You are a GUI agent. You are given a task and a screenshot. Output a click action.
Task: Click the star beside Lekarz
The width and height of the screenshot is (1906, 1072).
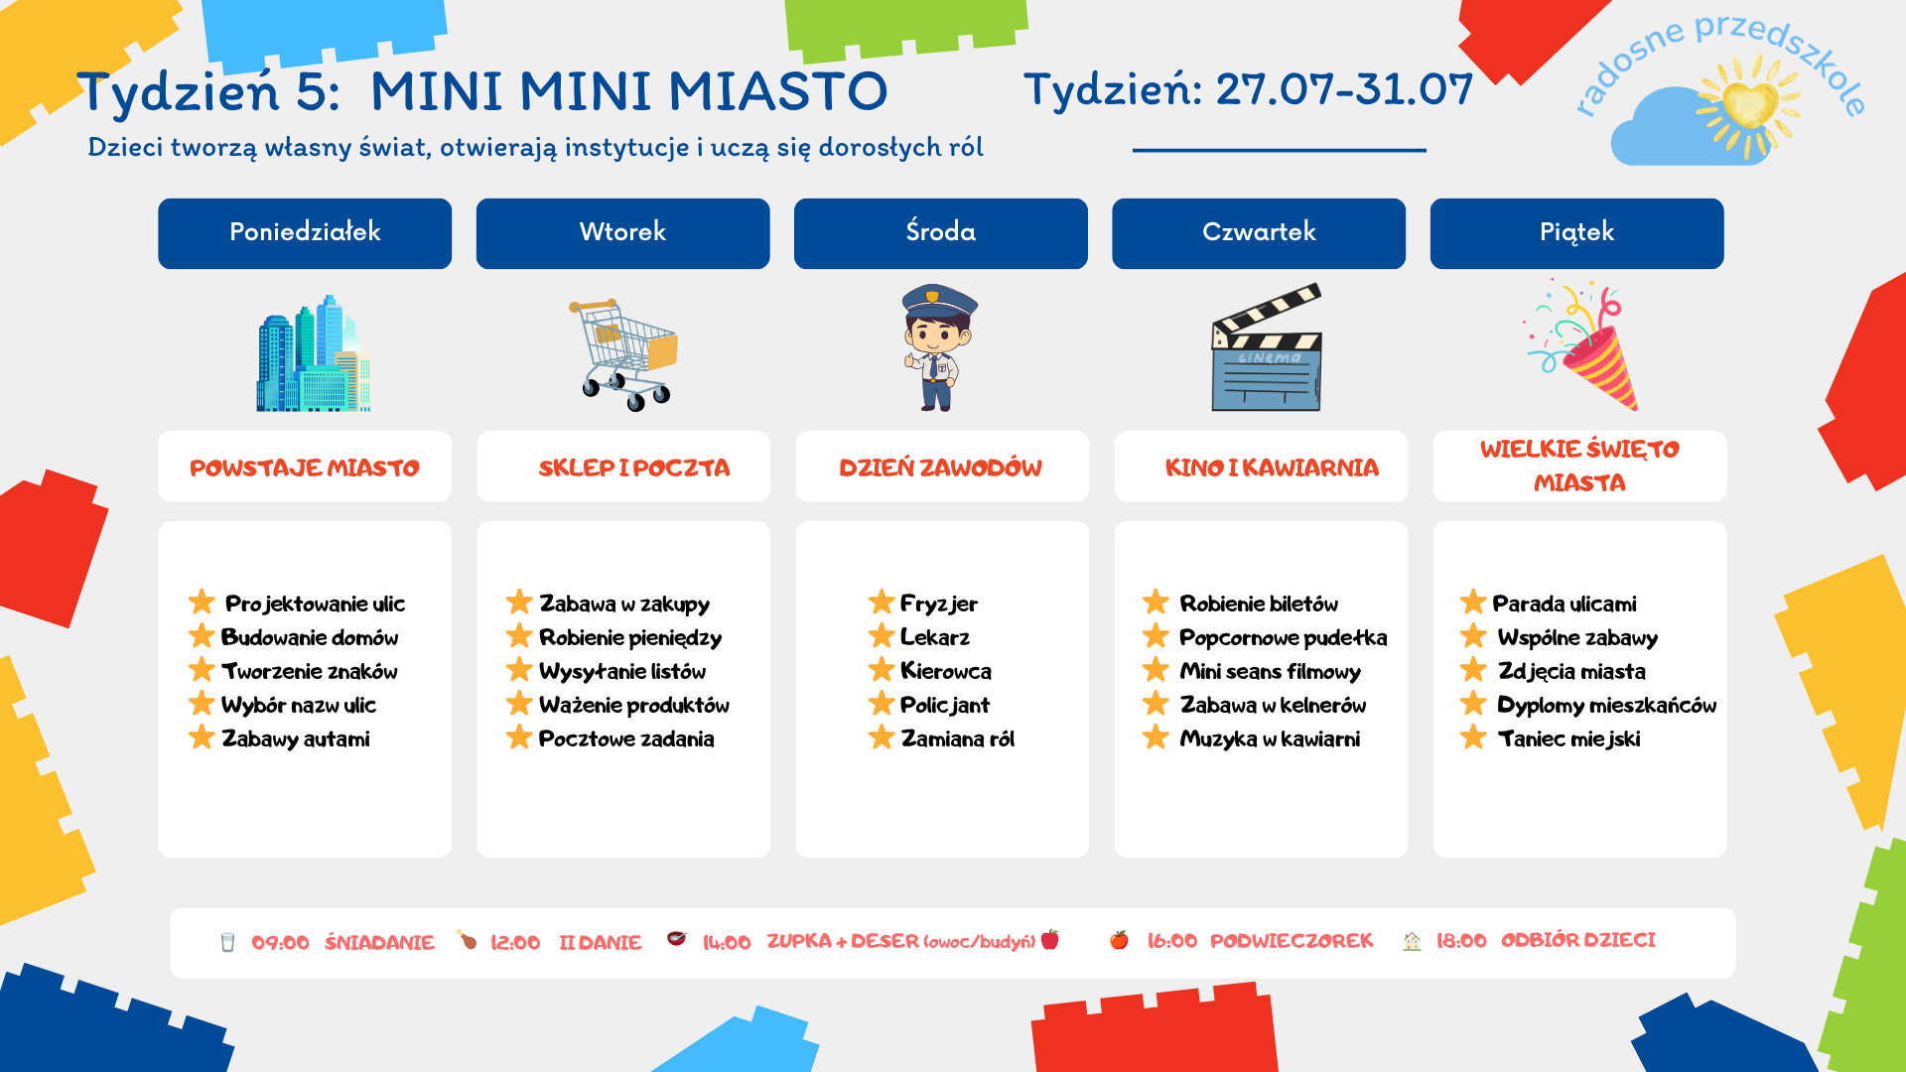click(x=882, y=635)
